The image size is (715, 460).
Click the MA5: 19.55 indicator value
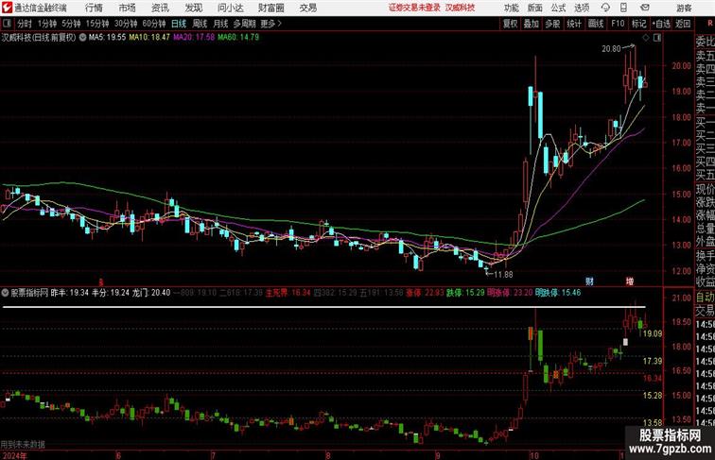(x=107, y=38)
